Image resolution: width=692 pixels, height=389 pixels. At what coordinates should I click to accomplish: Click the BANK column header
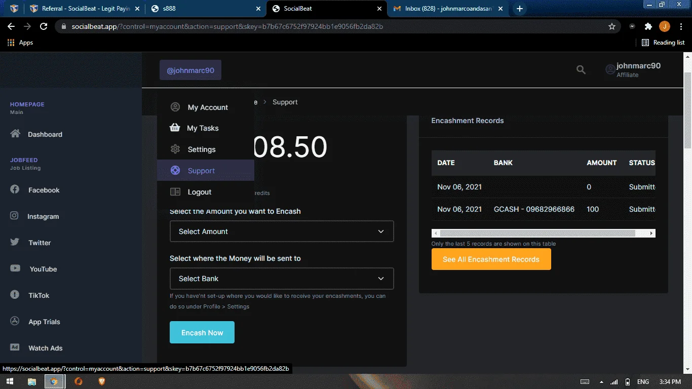503,163
